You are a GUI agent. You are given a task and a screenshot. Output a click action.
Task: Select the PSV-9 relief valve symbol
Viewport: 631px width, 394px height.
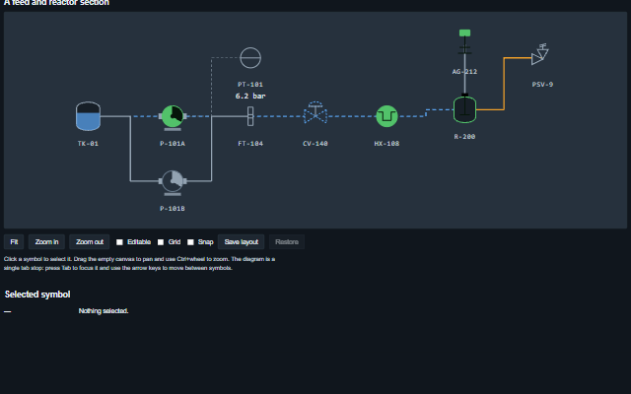(540, 54)
